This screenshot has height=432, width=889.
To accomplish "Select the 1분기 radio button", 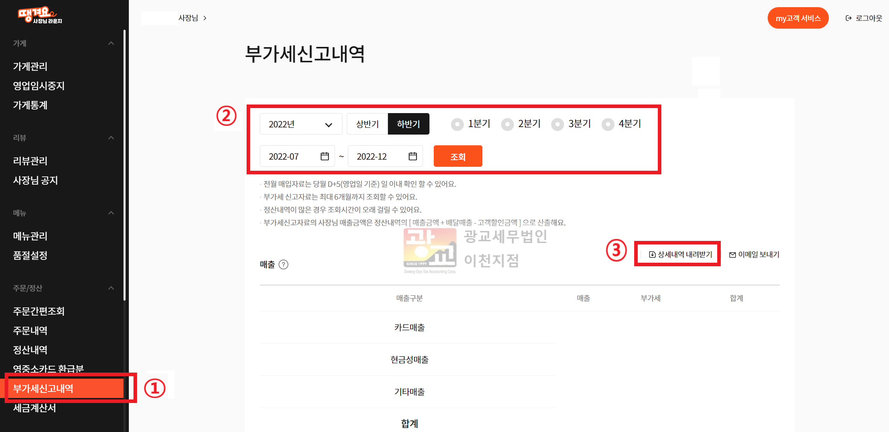I will pos(457,124).
